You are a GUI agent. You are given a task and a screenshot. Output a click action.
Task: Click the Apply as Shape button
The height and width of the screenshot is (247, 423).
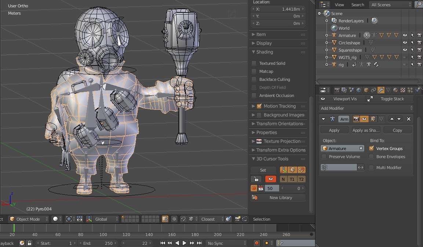point(366,130)
